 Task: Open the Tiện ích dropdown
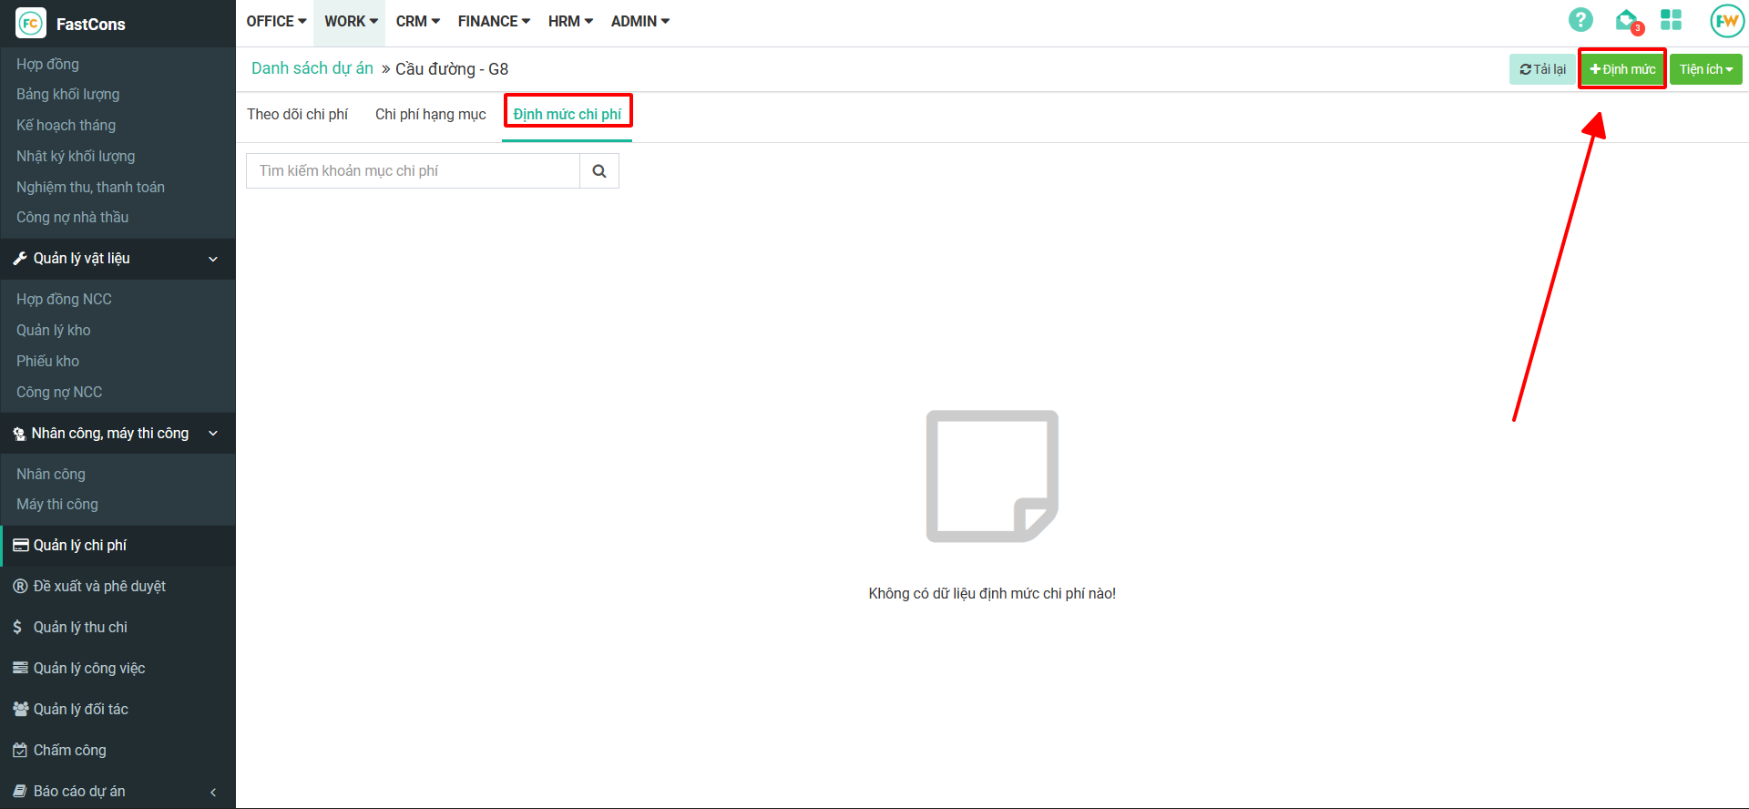coord(1705,69)
